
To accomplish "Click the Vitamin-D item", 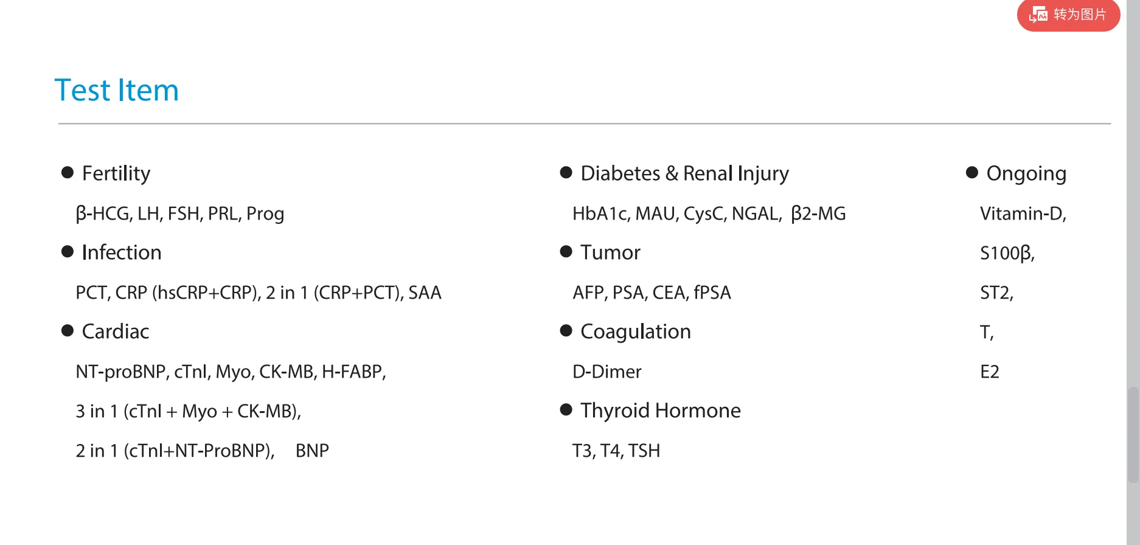I will 1023,213.
